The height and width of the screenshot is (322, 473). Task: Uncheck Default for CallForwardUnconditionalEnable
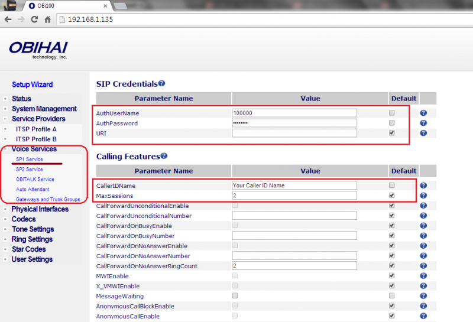tap(392, 206)
